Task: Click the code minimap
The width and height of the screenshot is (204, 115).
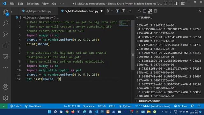Action: (x=125, y=23)
